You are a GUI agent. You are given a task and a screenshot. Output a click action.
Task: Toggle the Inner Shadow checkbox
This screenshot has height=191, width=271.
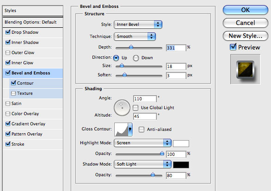(8, 43)
